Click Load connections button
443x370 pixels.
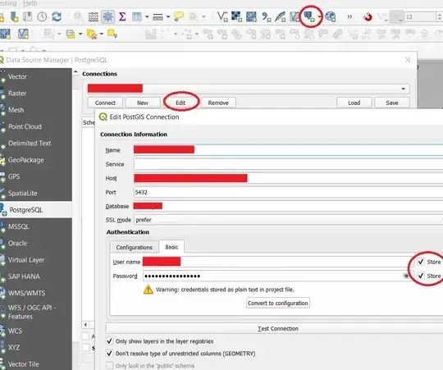pyautogui.click(x=354, y=103)
